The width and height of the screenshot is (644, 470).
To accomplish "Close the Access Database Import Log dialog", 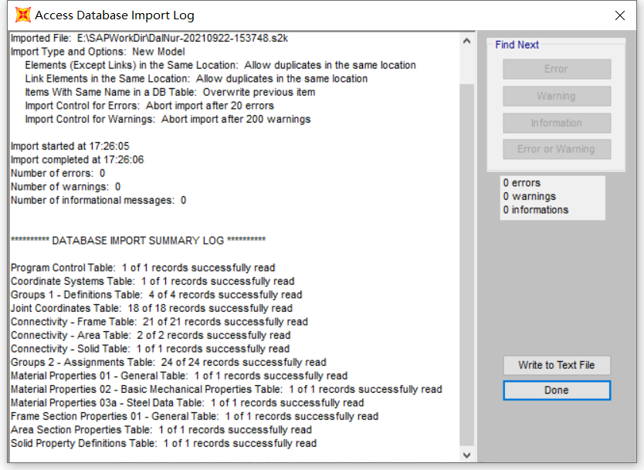I will [622, 14].
